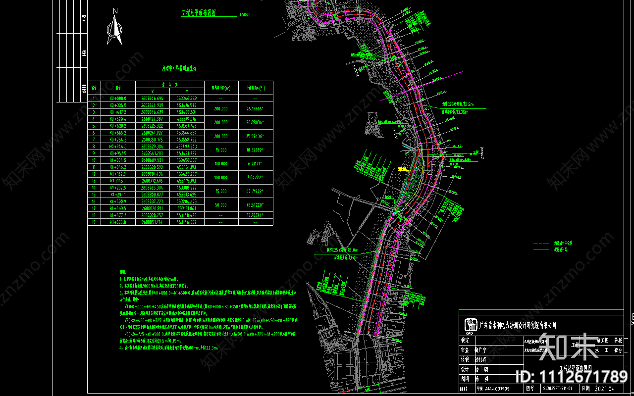This screenshot has width=634, height=396.
Task: Select X value '2608851.174'
Action: tap(153, 222)
